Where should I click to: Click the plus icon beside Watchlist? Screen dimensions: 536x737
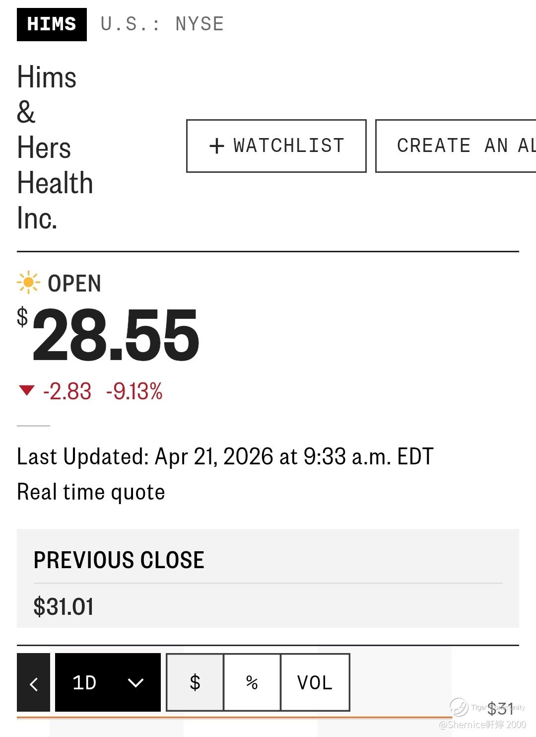pyautogui.click(x=217, y=146)
